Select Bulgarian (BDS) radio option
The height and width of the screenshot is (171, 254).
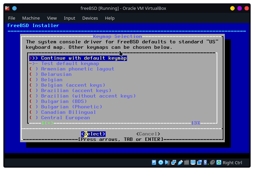click(58, 101)
